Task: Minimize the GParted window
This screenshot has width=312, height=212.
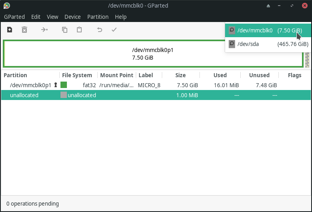Action: point(279,6)
